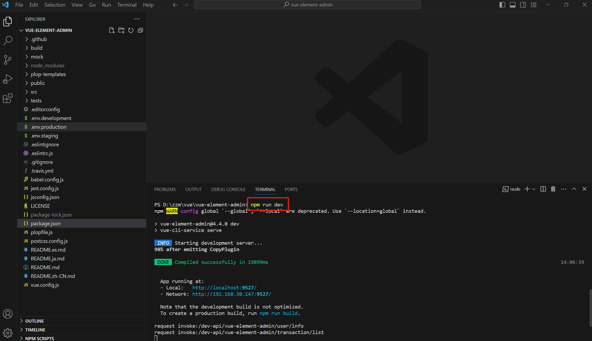
Task: Open the Terminal menu
Action: point(127,5)
